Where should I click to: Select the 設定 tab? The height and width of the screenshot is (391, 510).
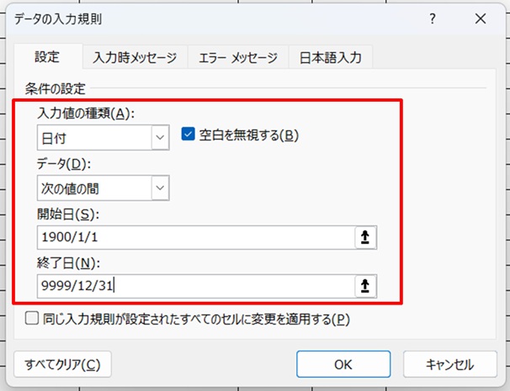click(x=47, y=57)
